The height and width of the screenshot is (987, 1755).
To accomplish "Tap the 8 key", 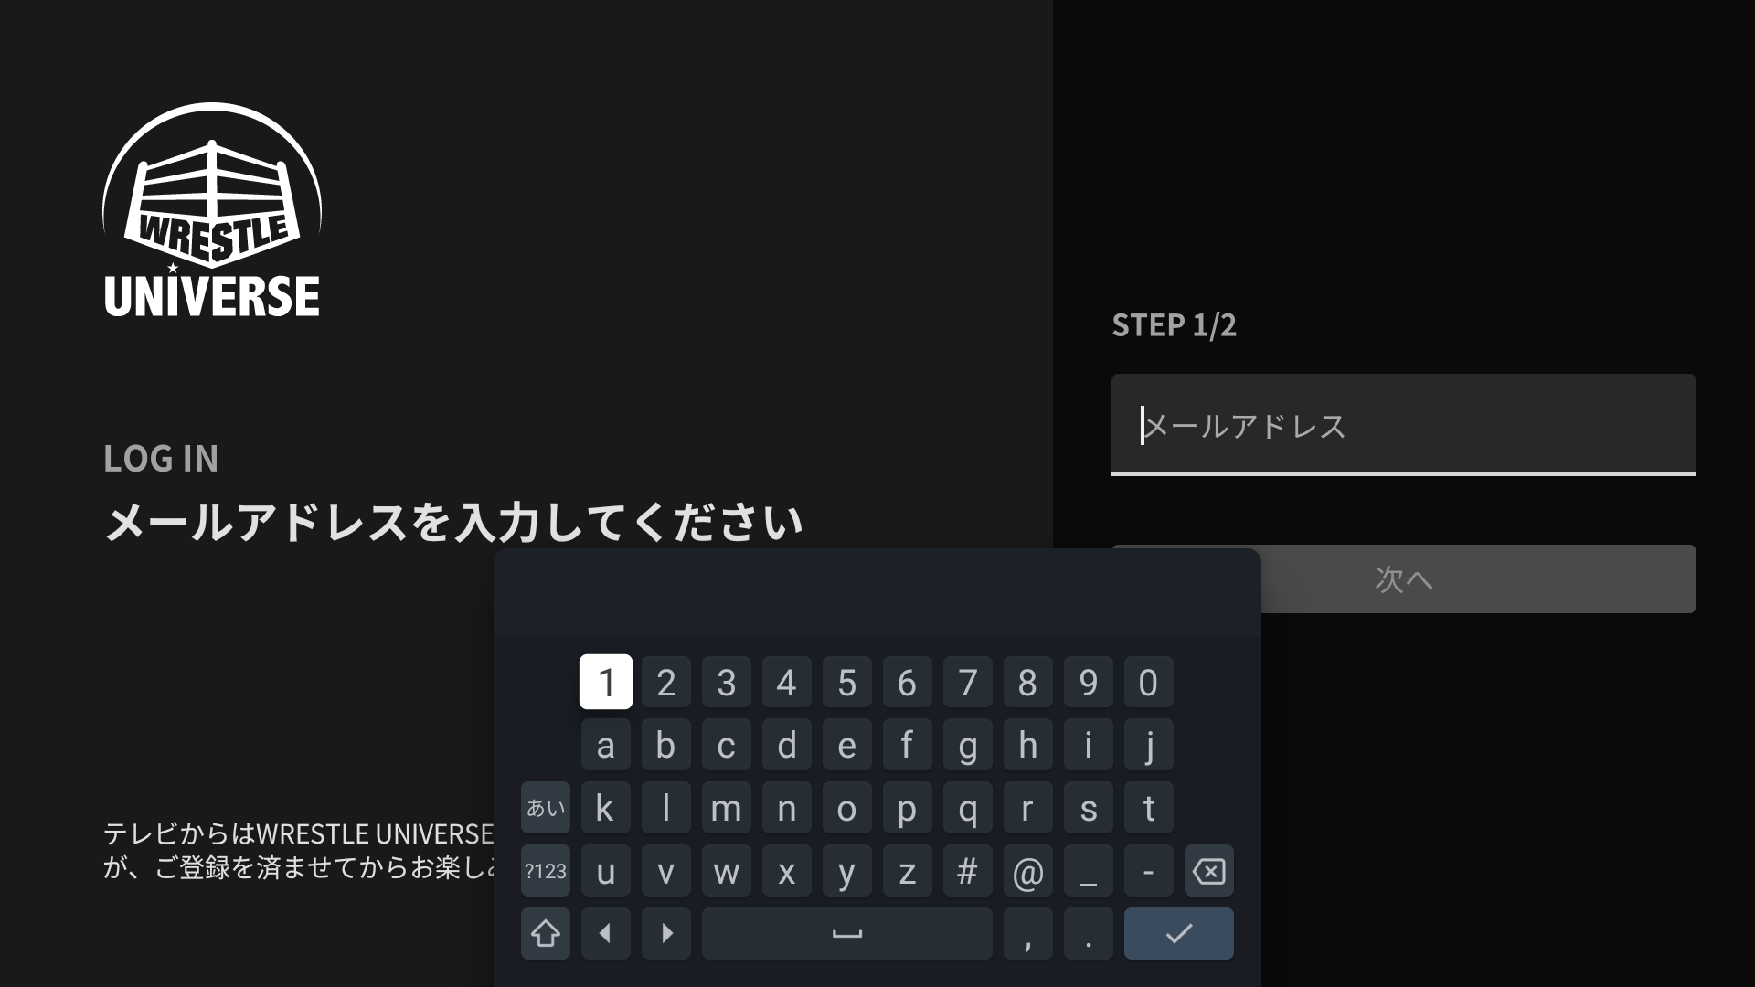I will click(x=1027, y=682).
